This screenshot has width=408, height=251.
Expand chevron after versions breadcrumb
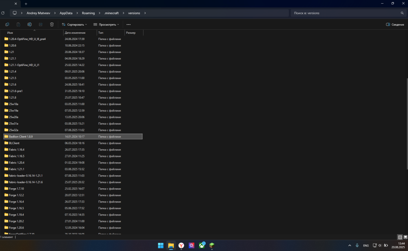point(145,13)
